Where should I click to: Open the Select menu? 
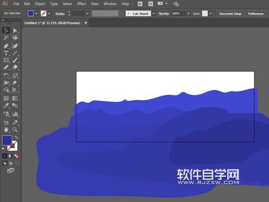click(x=67, y=4)
